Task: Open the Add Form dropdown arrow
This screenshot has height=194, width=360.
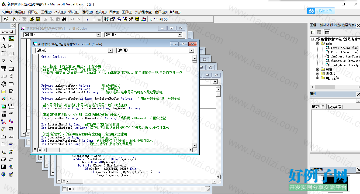Action: (x=19, y=19)
